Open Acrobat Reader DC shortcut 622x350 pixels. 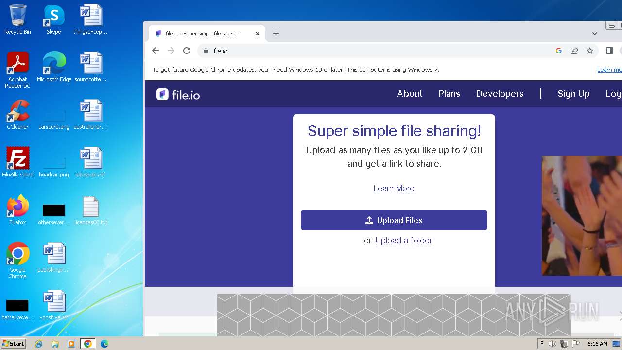pyautogui.click(x=17, y=70)
